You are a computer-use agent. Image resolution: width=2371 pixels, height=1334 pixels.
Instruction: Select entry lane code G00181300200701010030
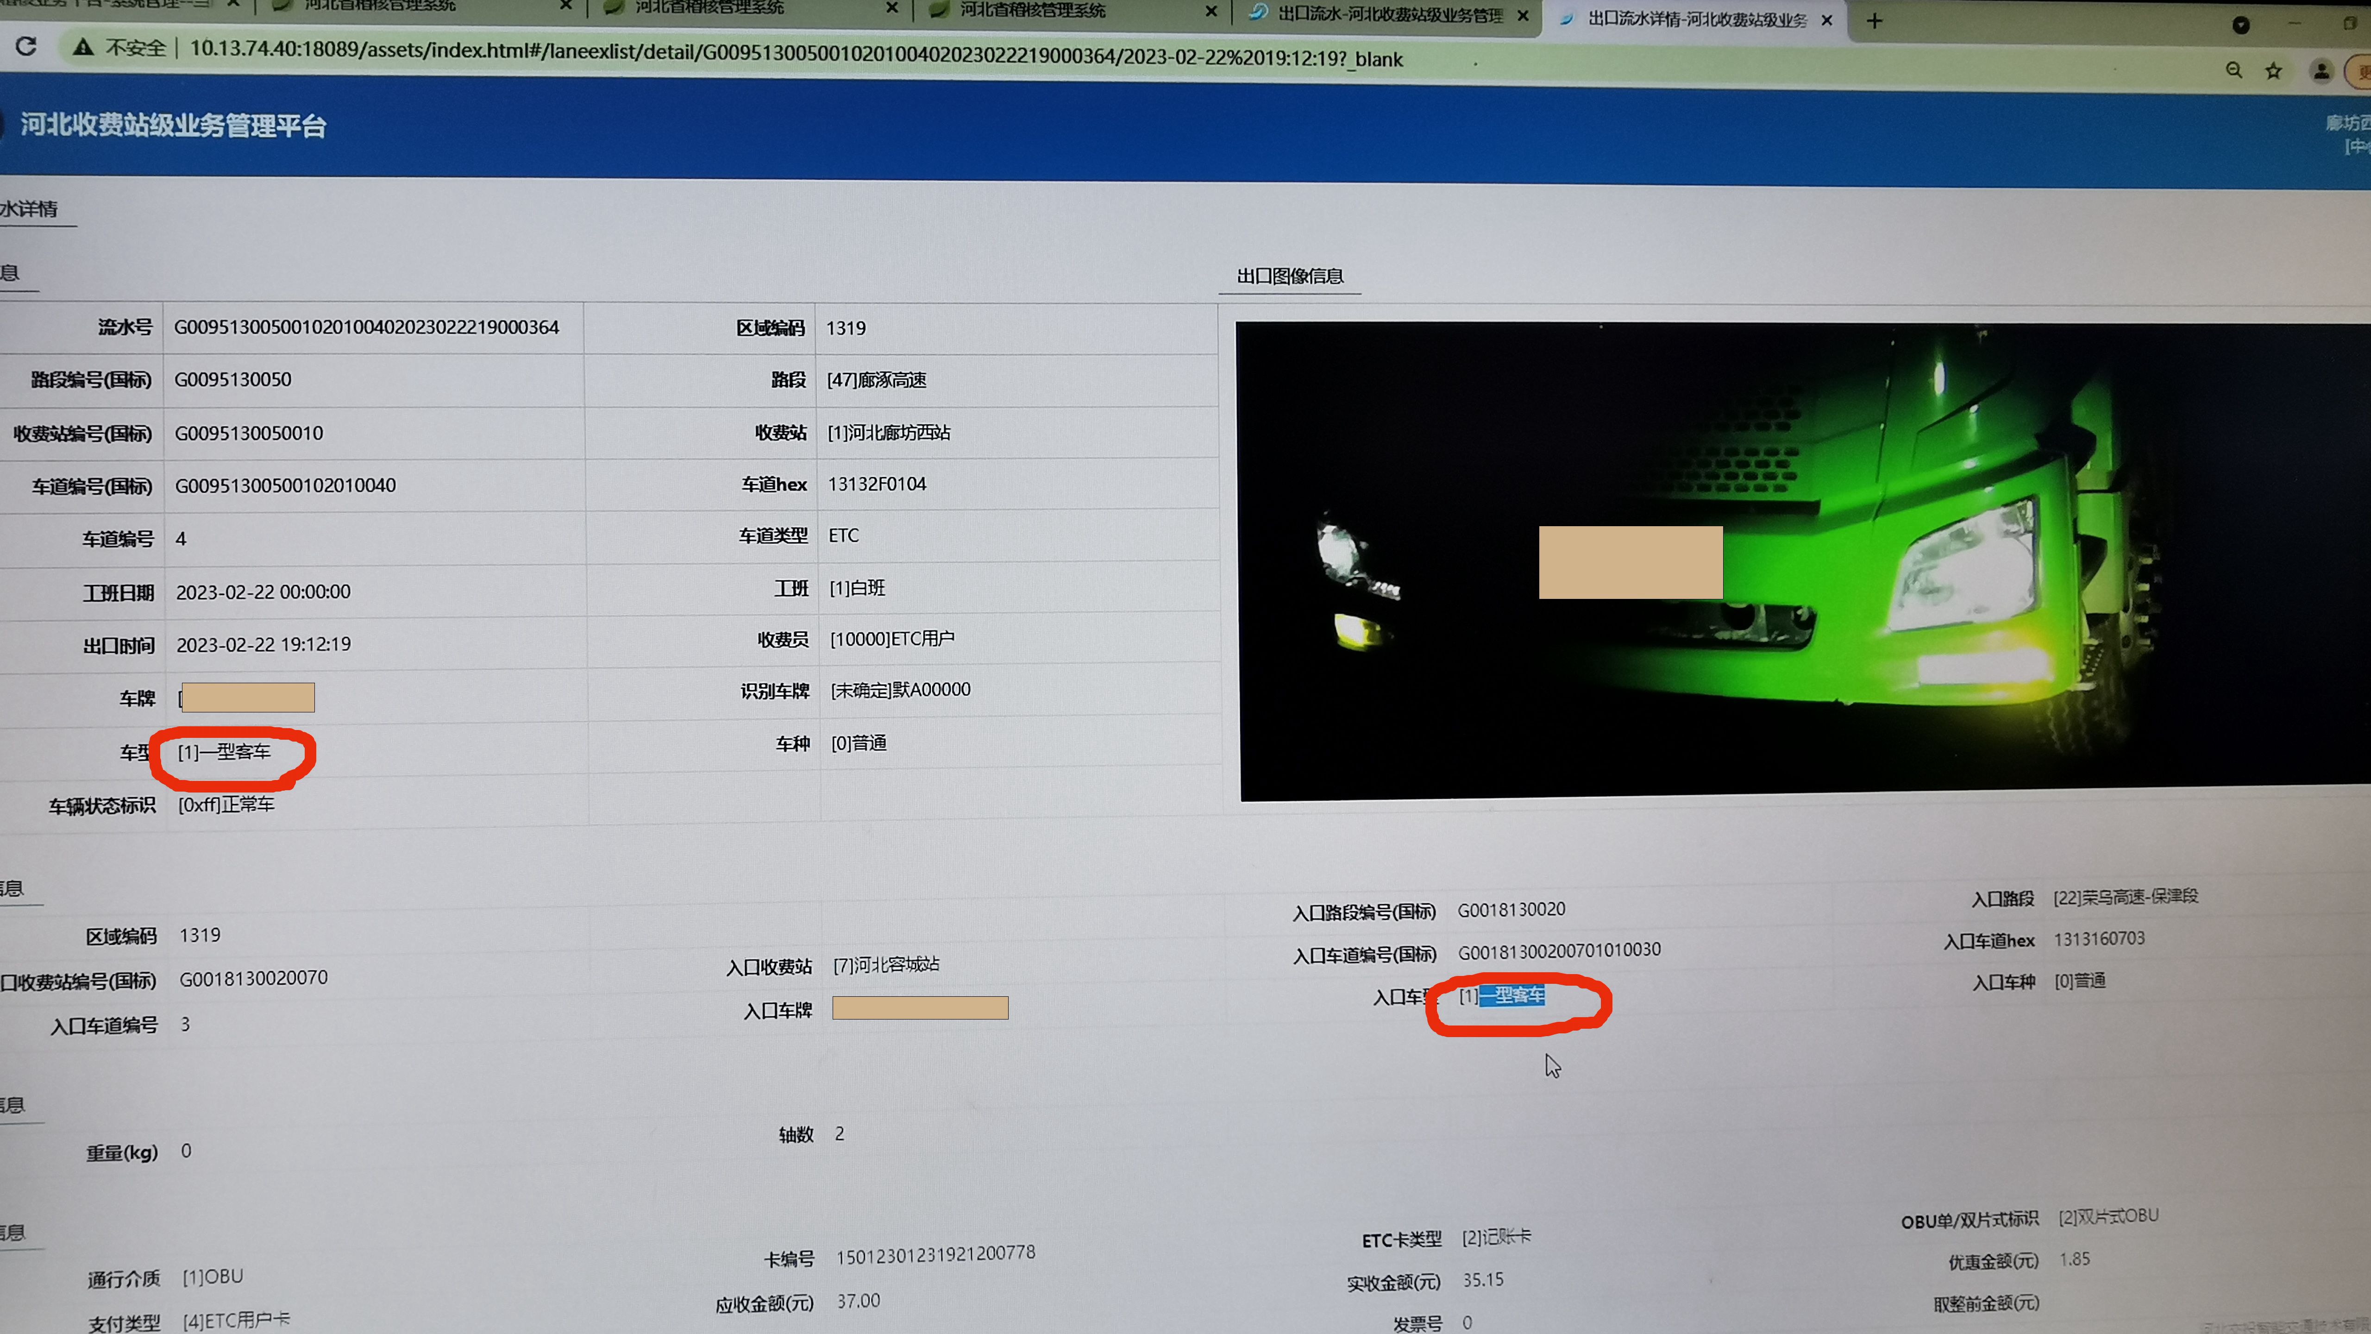pos(1559,950)
